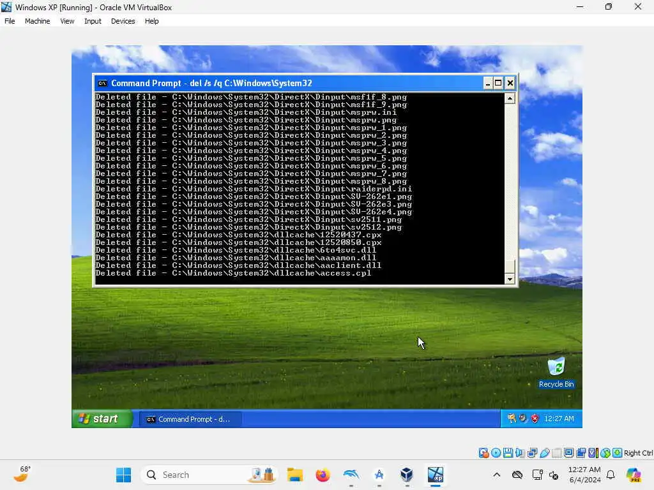654x490 pixels.
Task: Click the VirtualBox recording status icon
Action: pyautogui.click(x=581, y=453)
